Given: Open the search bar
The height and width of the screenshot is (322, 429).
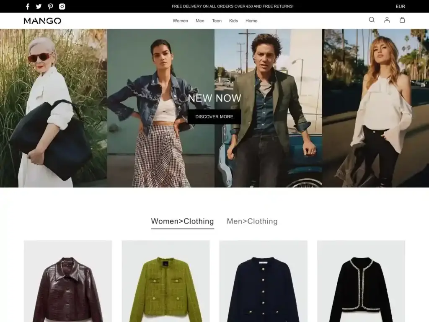Looking at the screenshot, I should pyautogui.click(x=372, y=20).
